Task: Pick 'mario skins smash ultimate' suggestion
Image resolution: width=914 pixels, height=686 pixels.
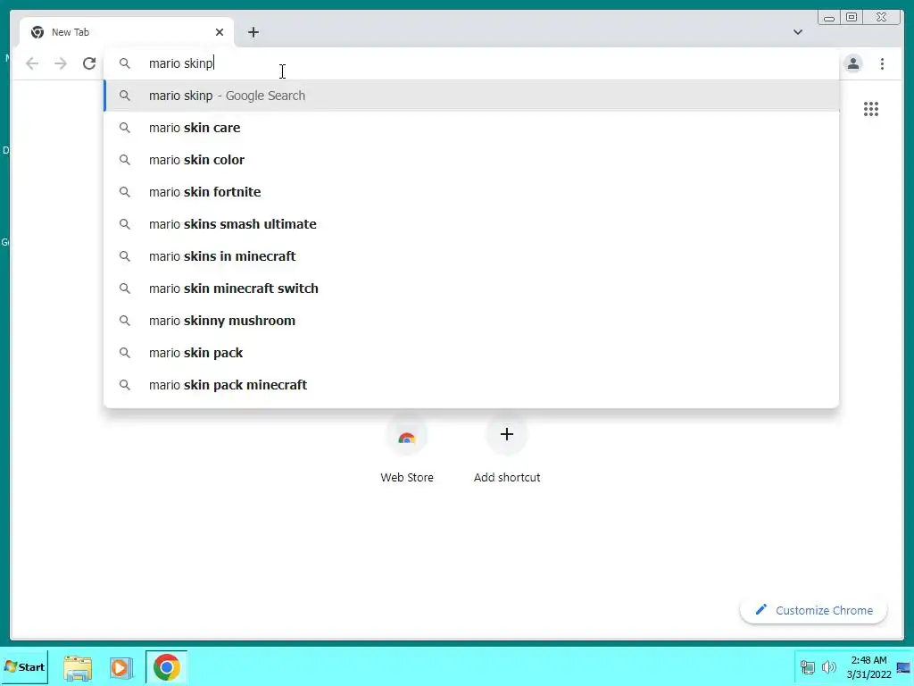Action: 471,224
